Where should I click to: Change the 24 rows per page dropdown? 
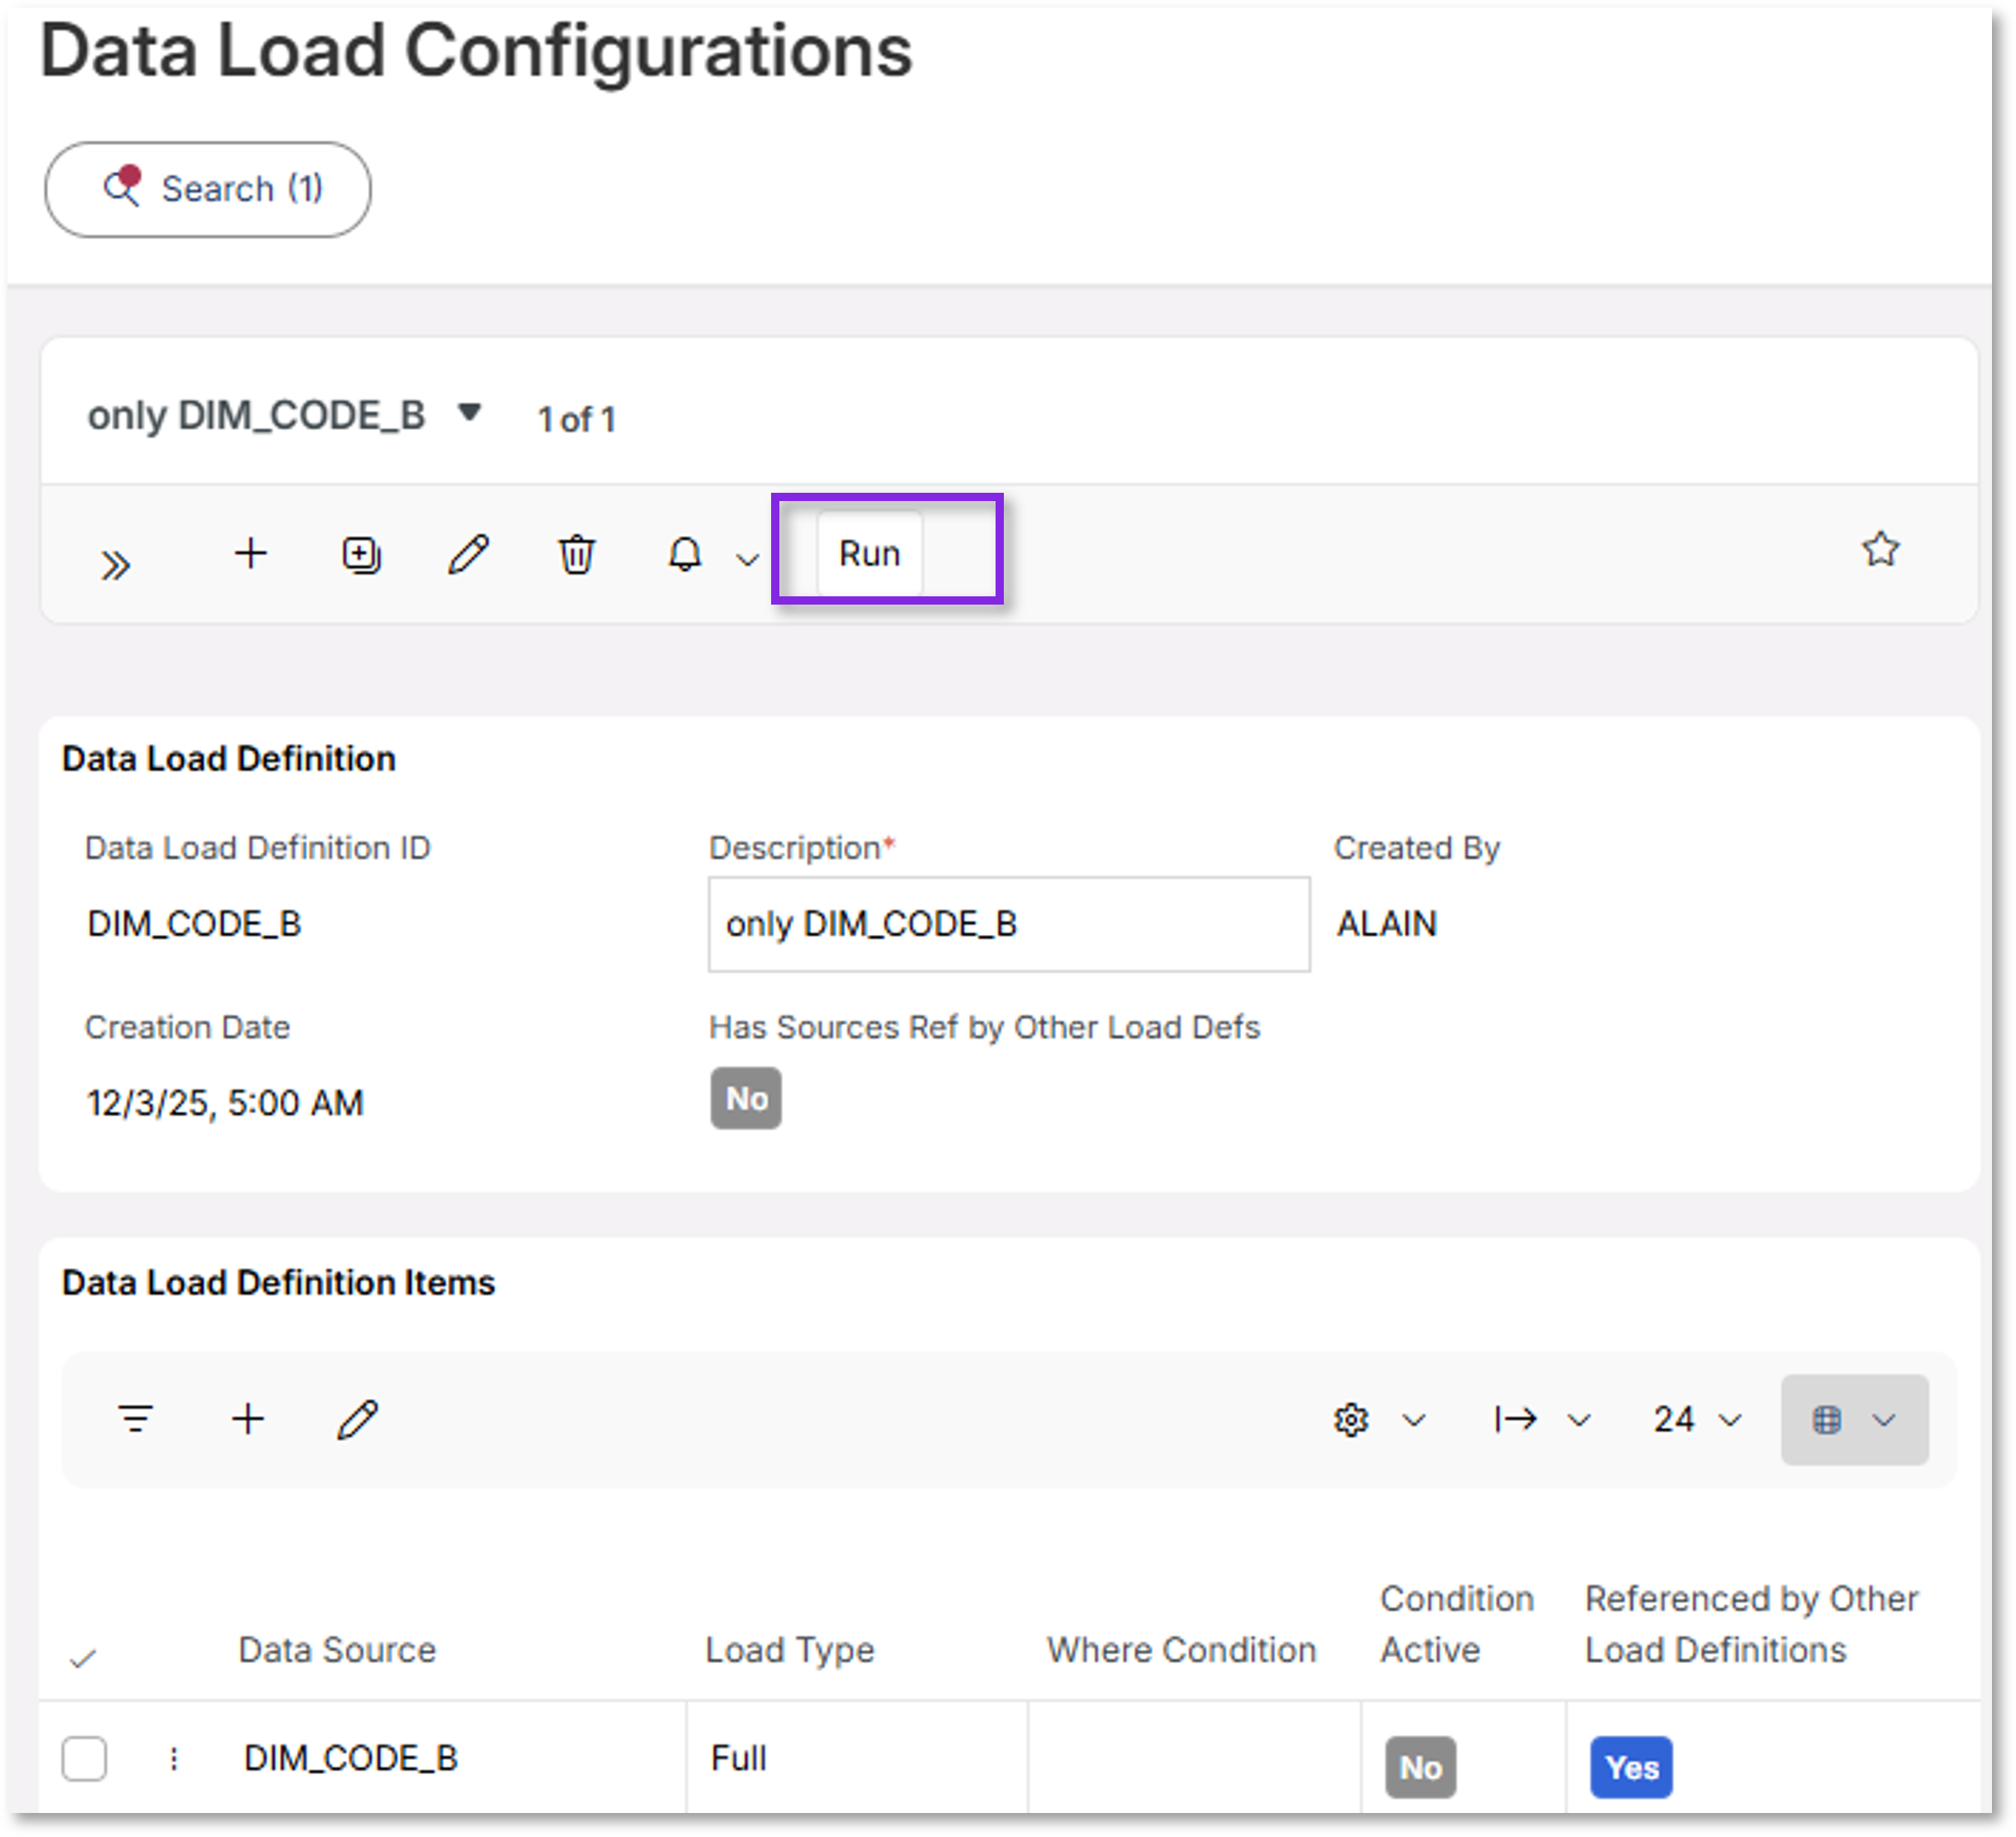click(x=1697, y=1419)
